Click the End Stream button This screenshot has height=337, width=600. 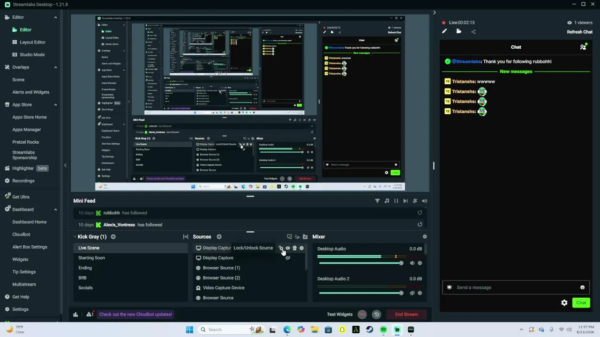coord(406,315)
